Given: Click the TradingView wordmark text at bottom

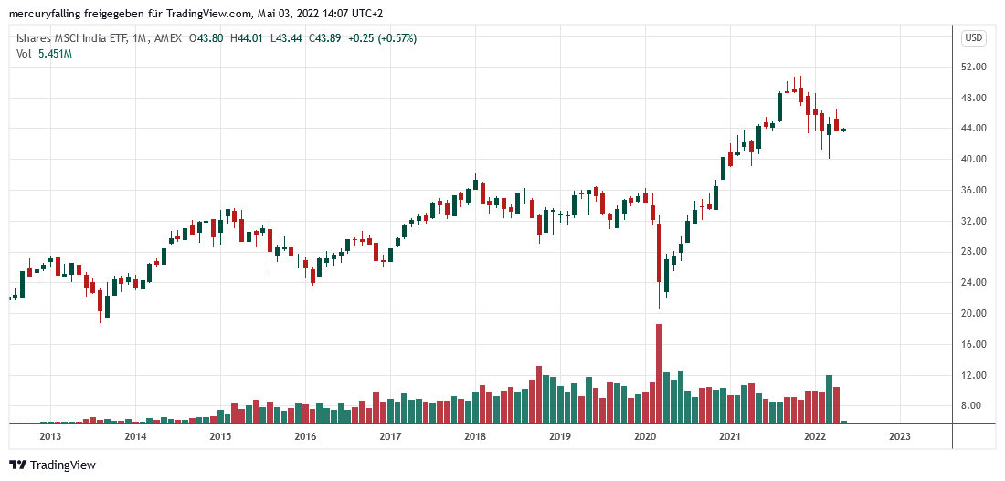Looking at the screenshot, I should tap(62, 465).
